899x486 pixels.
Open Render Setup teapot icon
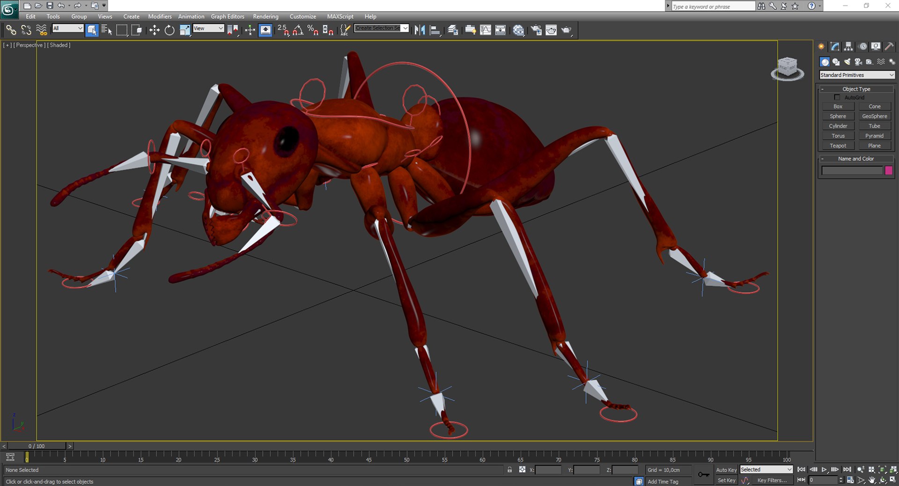536,30
